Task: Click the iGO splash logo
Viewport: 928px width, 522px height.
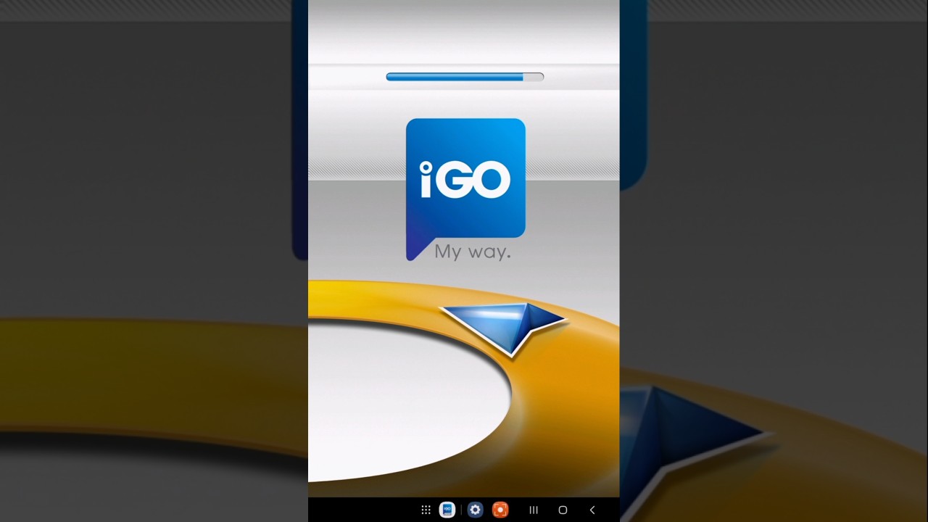Action: [x=465, y=188]
